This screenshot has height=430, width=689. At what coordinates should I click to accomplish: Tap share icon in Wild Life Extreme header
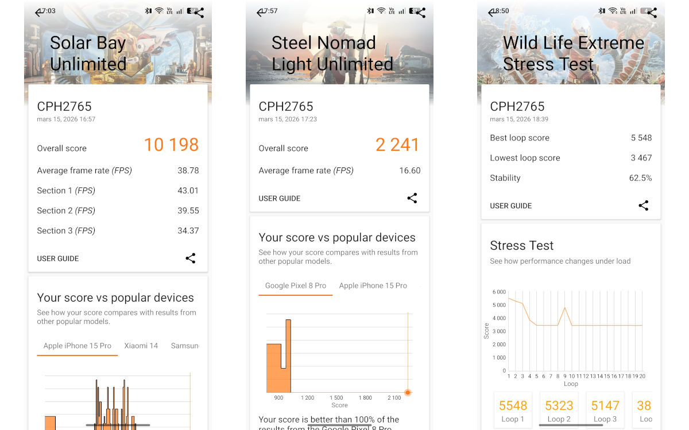(x=652, y=13)
